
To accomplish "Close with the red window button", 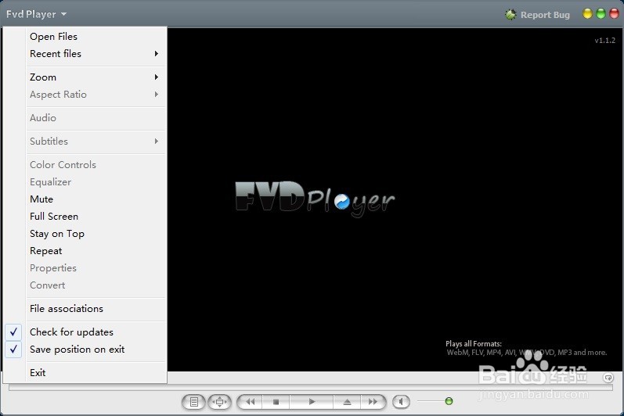I will tap(614, 14).
